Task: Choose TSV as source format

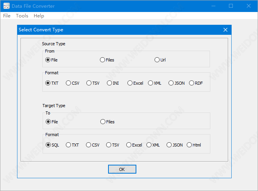Action: [x=93, y=83]
